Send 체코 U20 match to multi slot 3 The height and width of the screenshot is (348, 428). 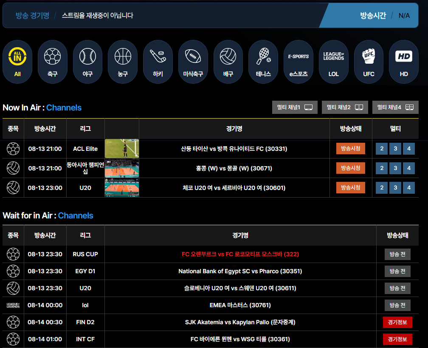[395, 188]
